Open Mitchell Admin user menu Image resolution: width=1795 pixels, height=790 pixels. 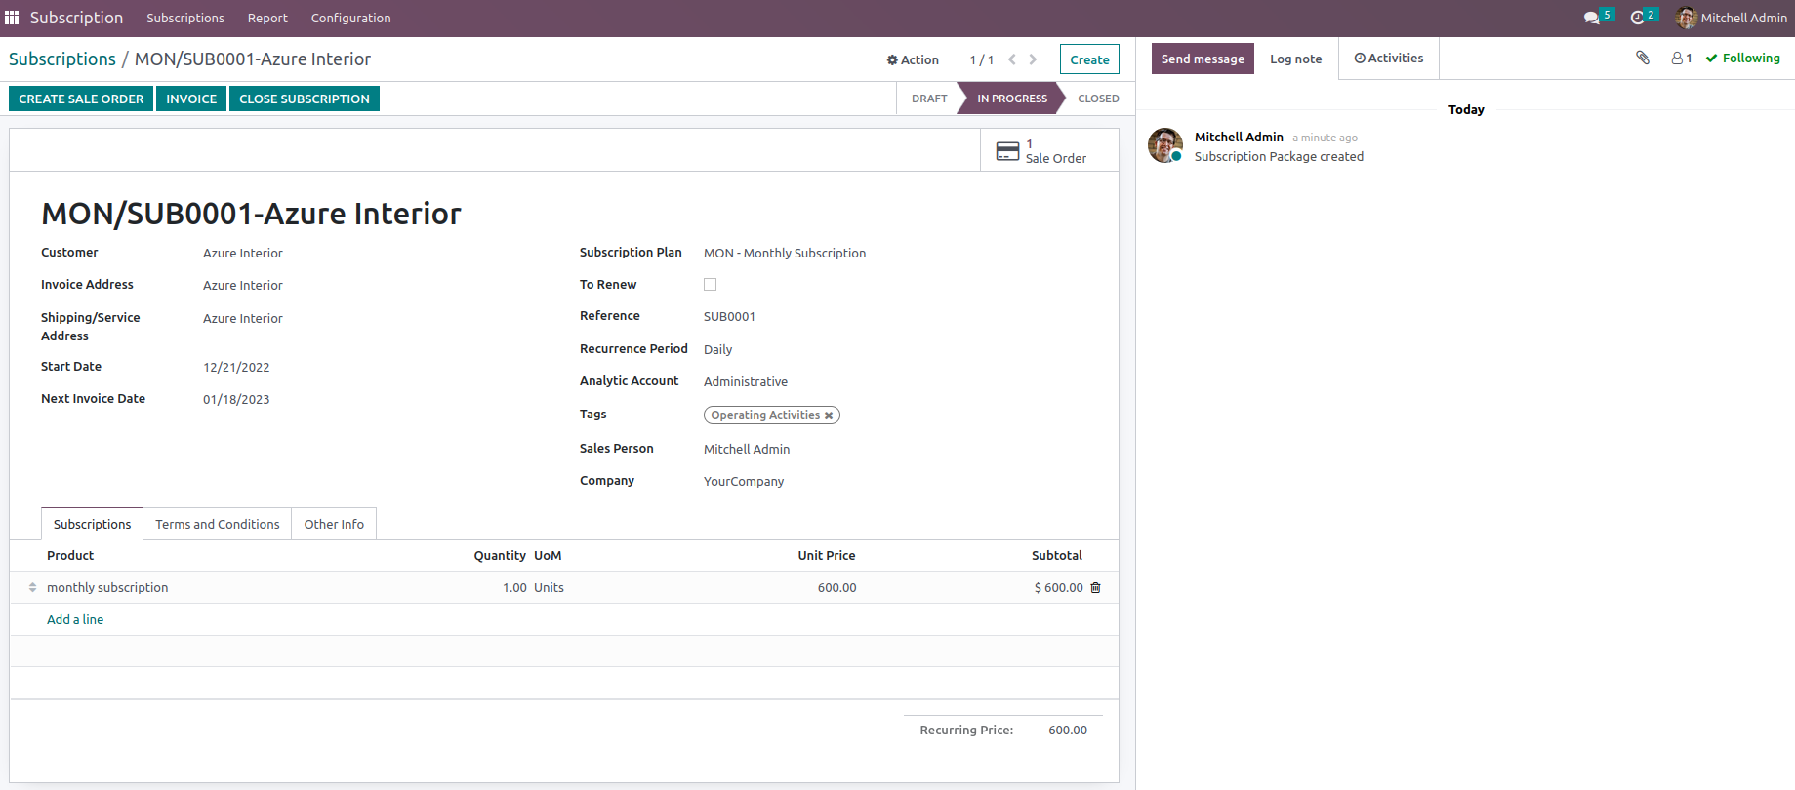[x=1732, y=18]
